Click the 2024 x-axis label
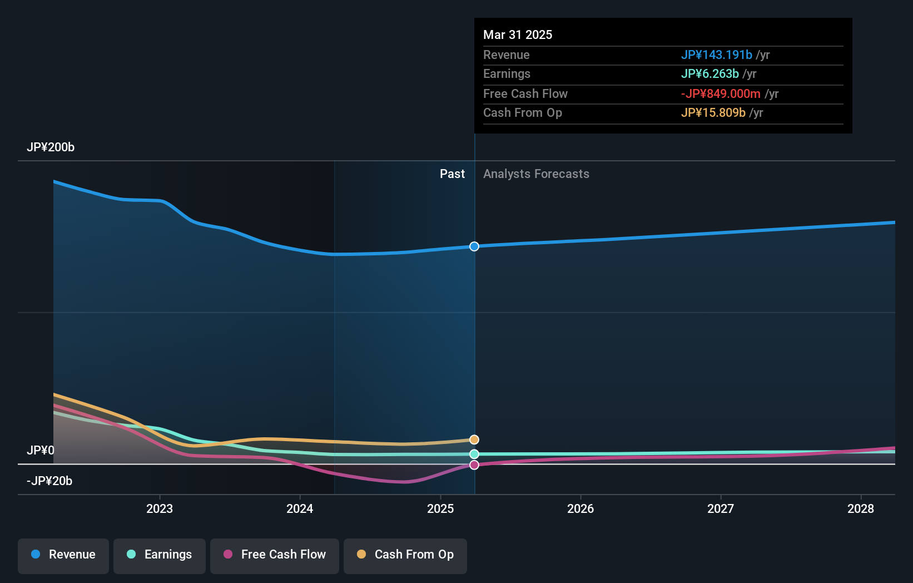This screenshot has width=913, height=583. coord(300,508)
